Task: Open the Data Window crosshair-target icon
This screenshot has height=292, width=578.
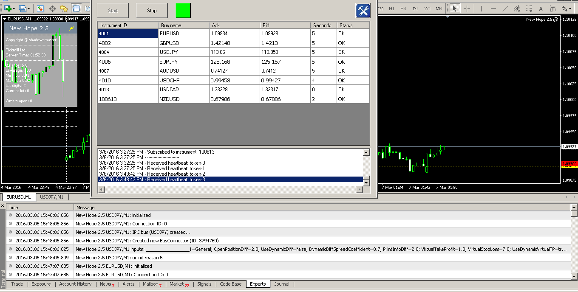Action: (x=52, y=8)
